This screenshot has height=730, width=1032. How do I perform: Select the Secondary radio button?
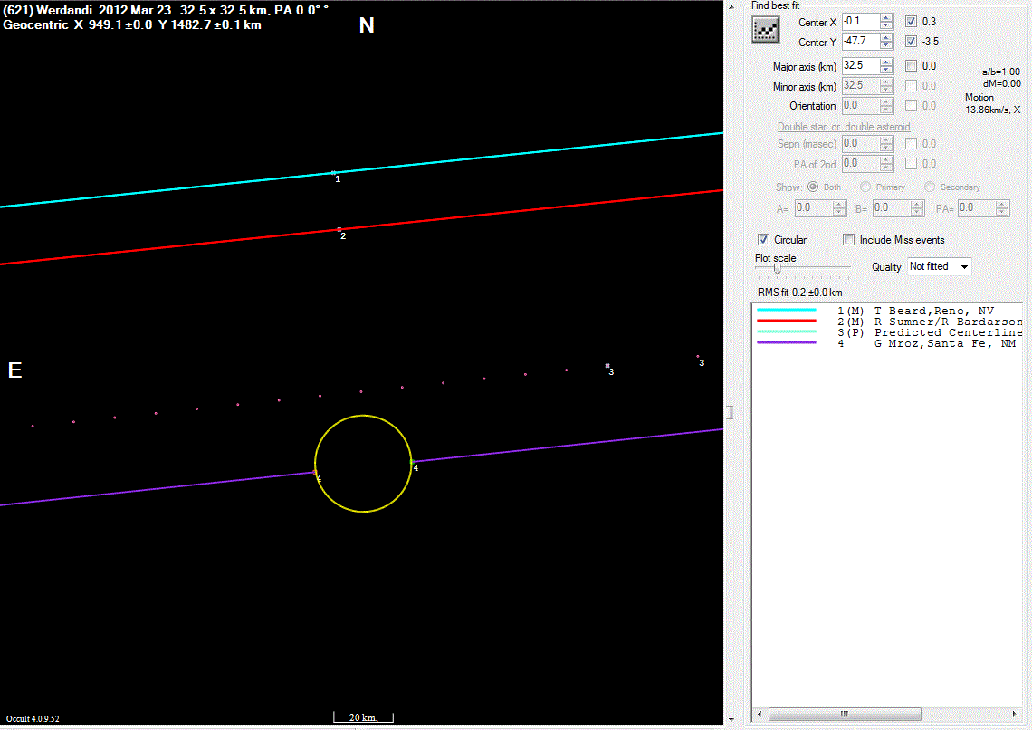[930, 187]
